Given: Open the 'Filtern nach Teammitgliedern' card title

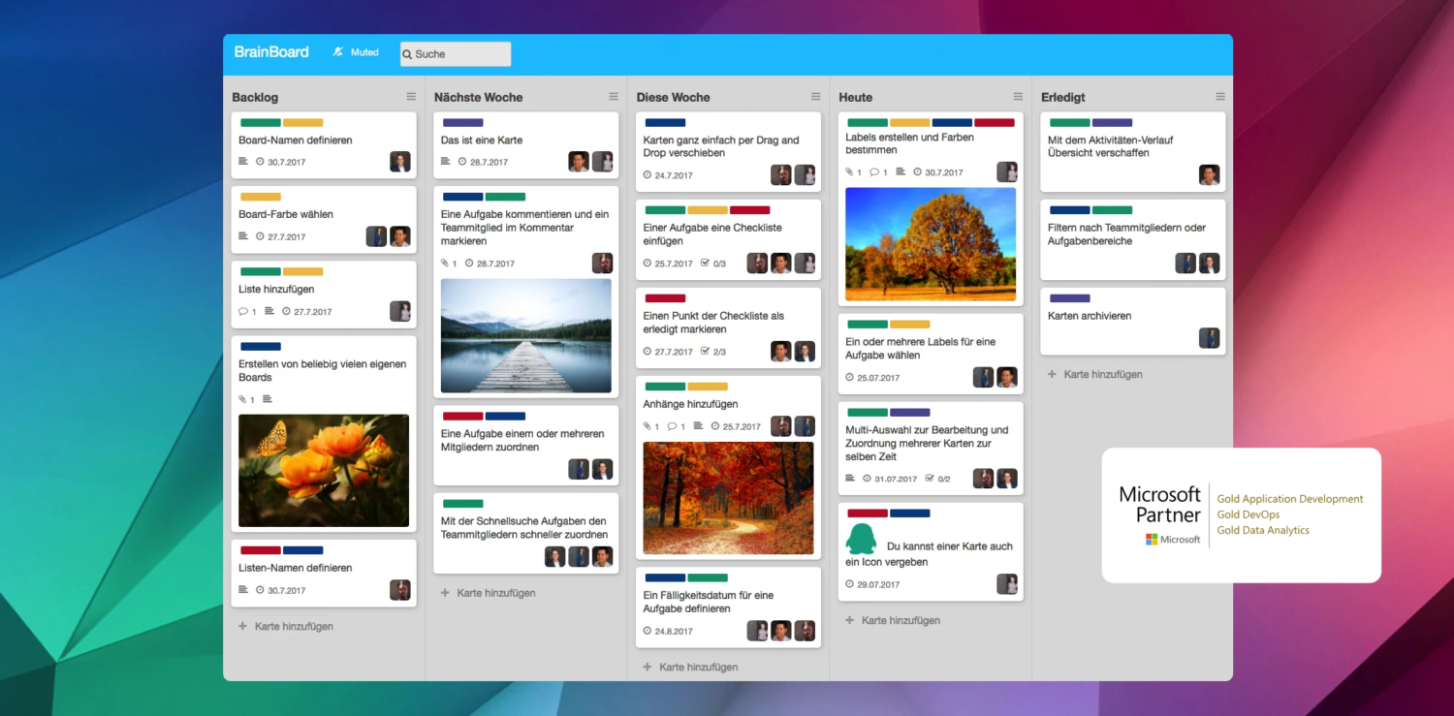Looking at the screenshot, I should pos(1126,234).
